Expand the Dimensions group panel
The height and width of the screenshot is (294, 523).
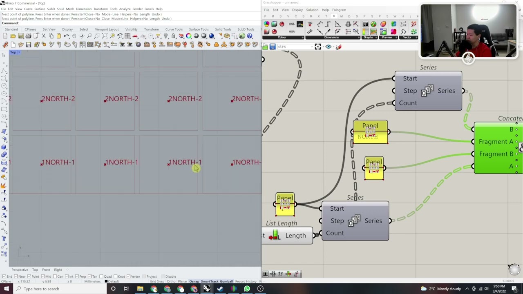point(358,38)
